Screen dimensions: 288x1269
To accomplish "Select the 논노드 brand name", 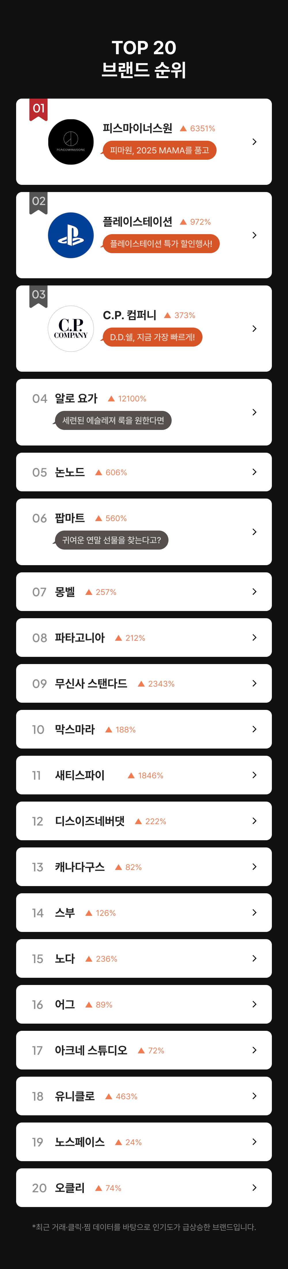I will pos(70,472).
